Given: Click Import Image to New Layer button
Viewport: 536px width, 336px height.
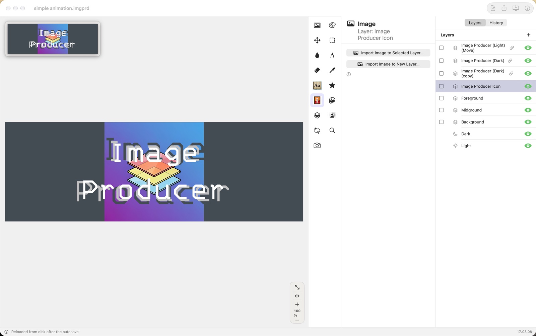Looking at the screenshot, I should [x=388, y=64].
